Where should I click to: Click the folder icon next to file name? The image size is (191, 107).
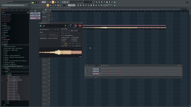click(56, 29)
